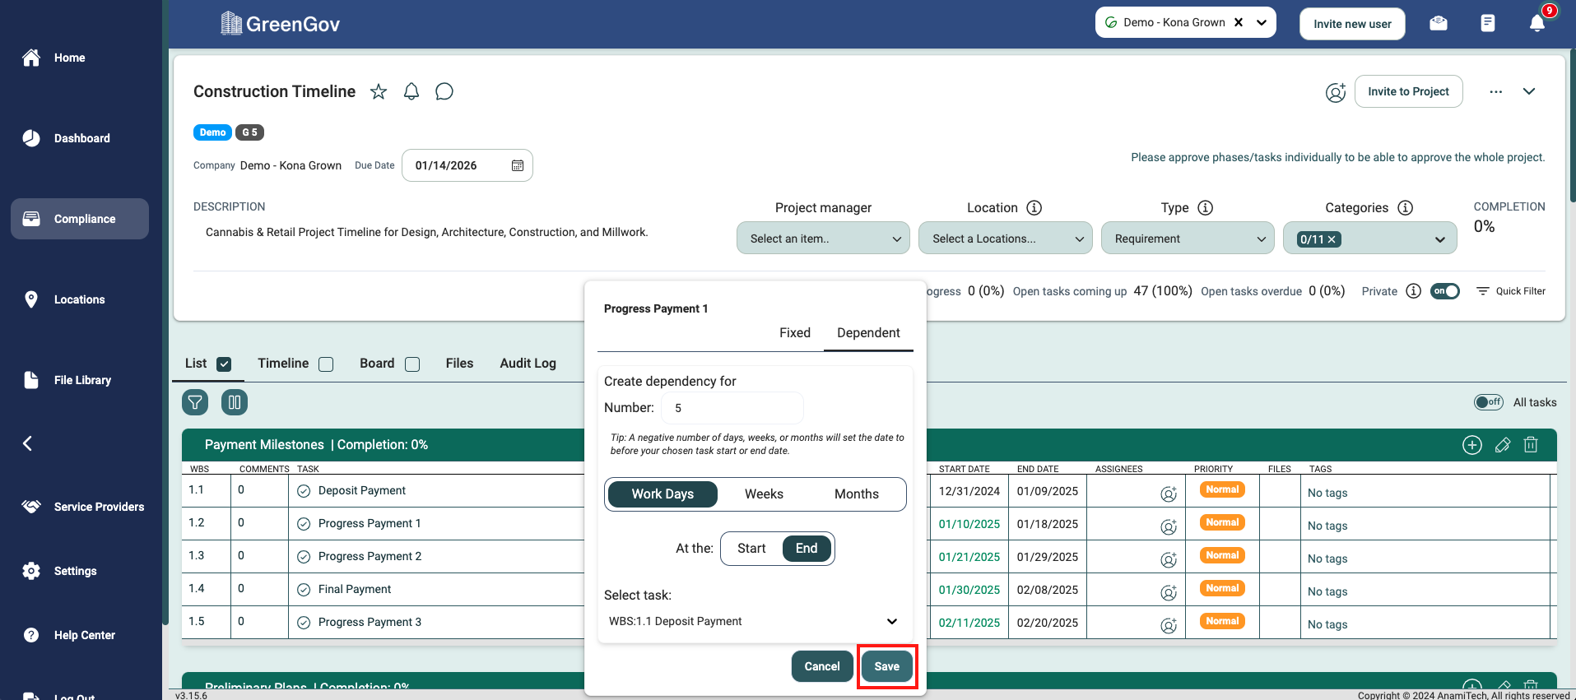Select the Weeks unit option
1576x700 pixels.
tap(764, 494)
